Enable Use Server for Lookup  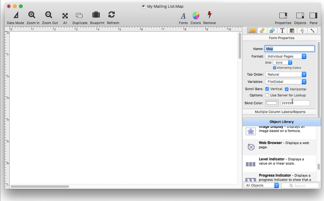point(267,95)
